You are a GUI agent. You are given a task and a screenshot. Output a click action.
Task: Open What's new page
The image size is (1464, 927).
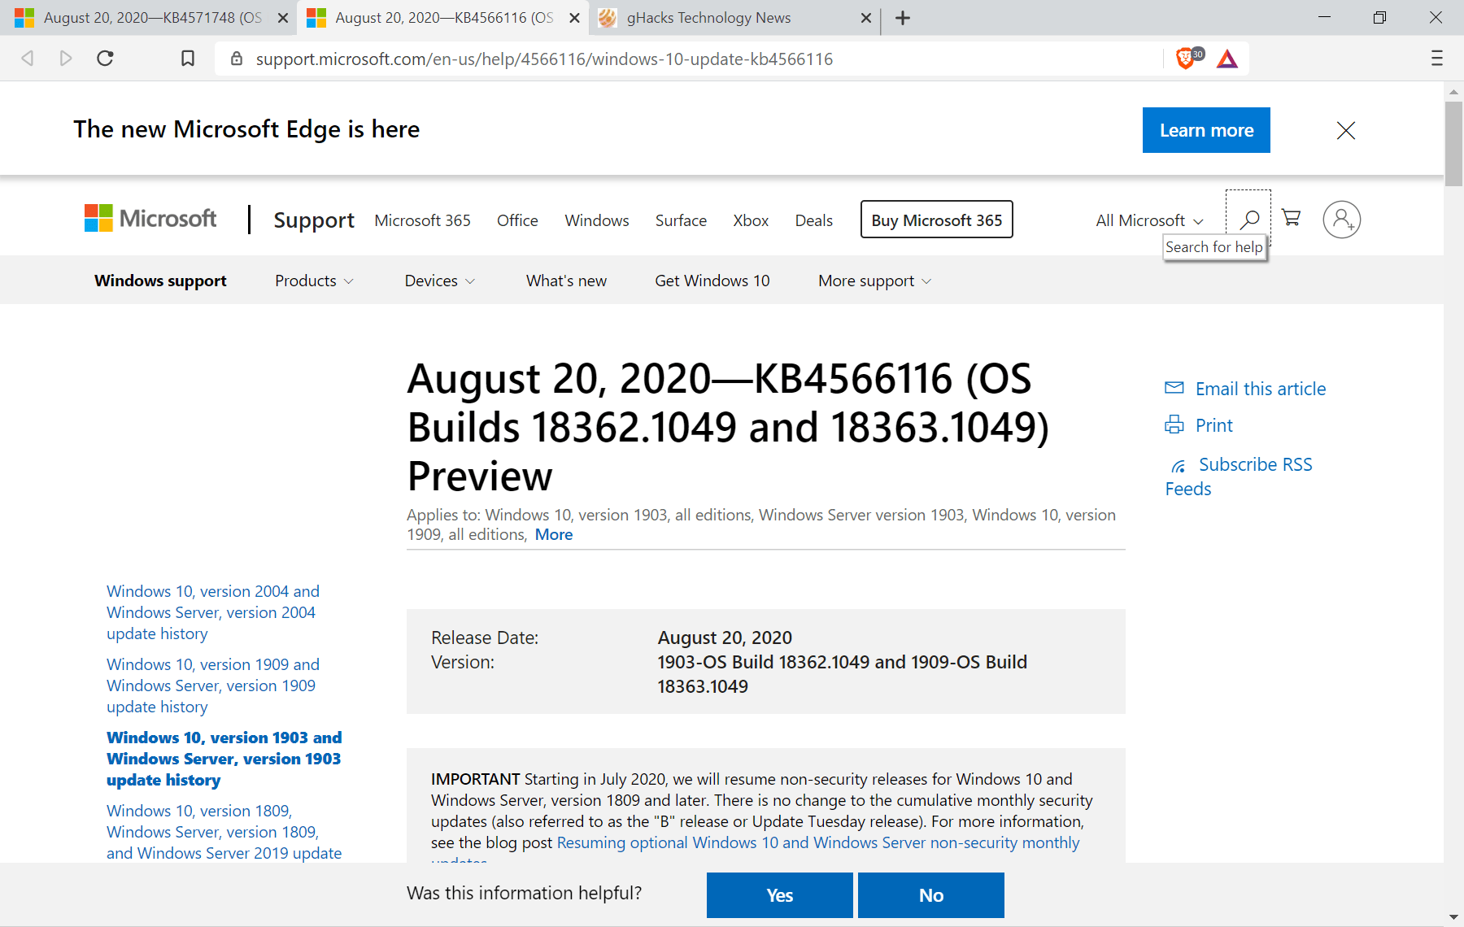point(566,281)
